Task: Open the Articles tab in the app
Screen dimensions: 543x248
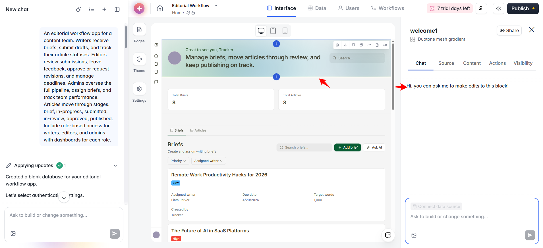Action: (x=198, y=130)
